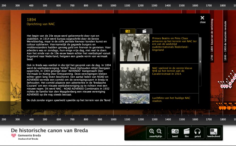Toggle the film clapperboard filter

pos(187,133)
